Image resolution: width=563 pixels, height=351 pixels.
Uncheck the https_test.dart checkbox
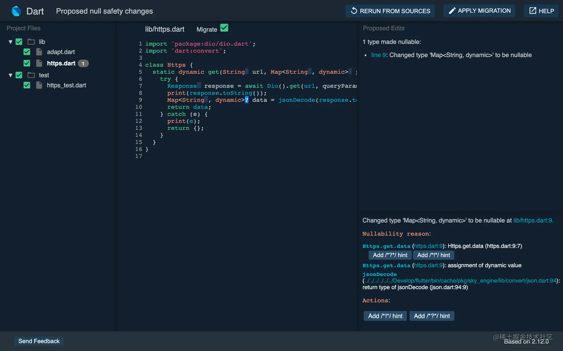pos(27,85)
